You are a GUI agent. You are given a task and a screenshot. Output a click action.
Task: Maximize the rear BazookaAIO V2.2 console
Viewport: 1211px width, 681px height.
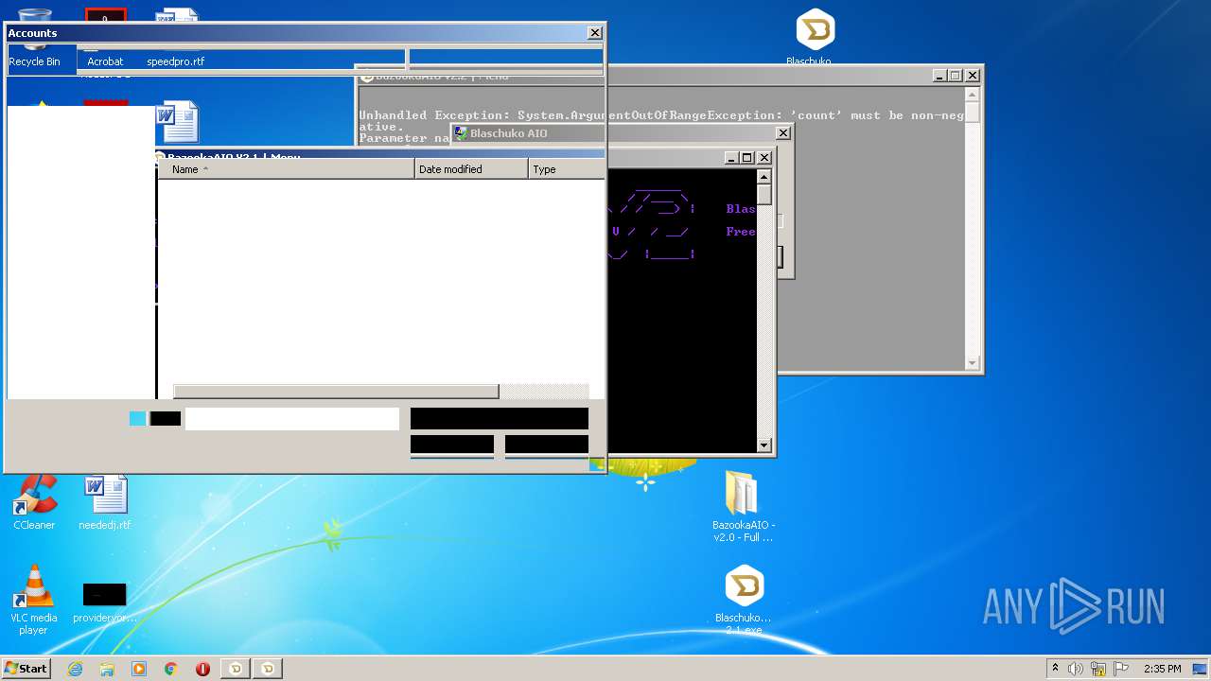[x=955, y=76]
